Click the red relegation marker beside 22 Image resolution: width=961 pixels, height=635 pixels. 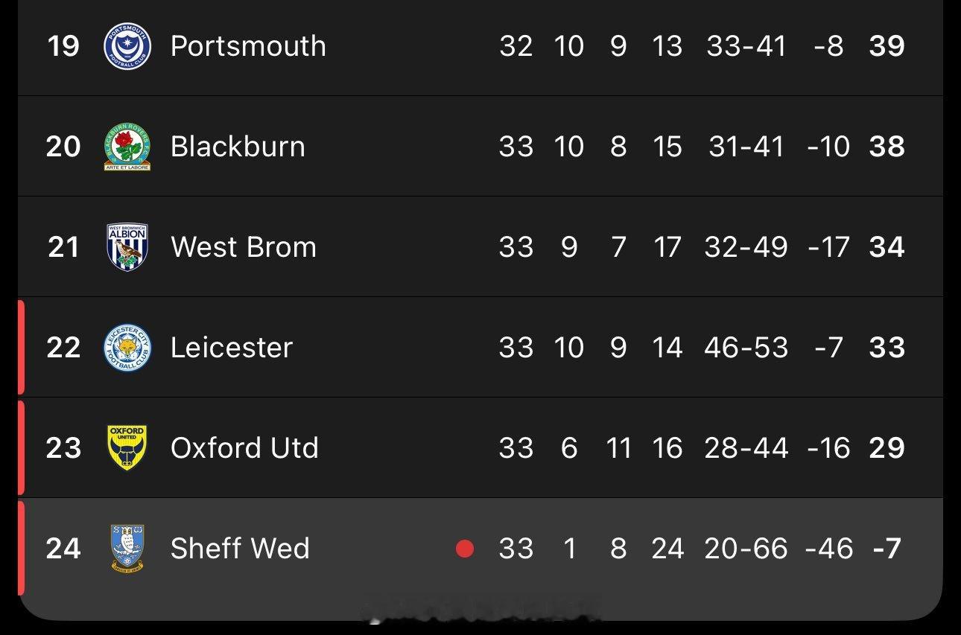pyautogui.click(x=21, y=347)
